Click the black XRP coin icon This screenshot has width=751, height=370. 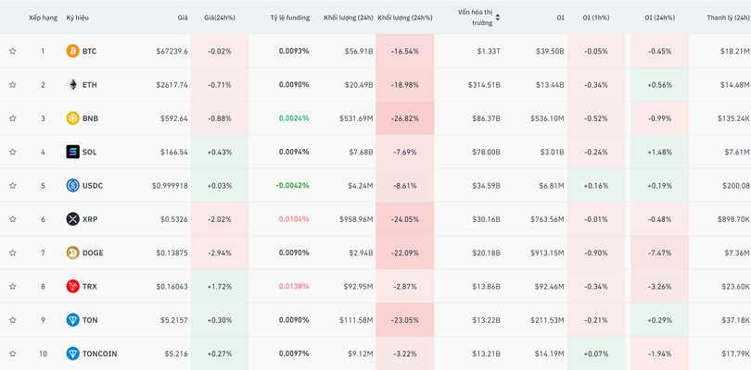point(73,219)
